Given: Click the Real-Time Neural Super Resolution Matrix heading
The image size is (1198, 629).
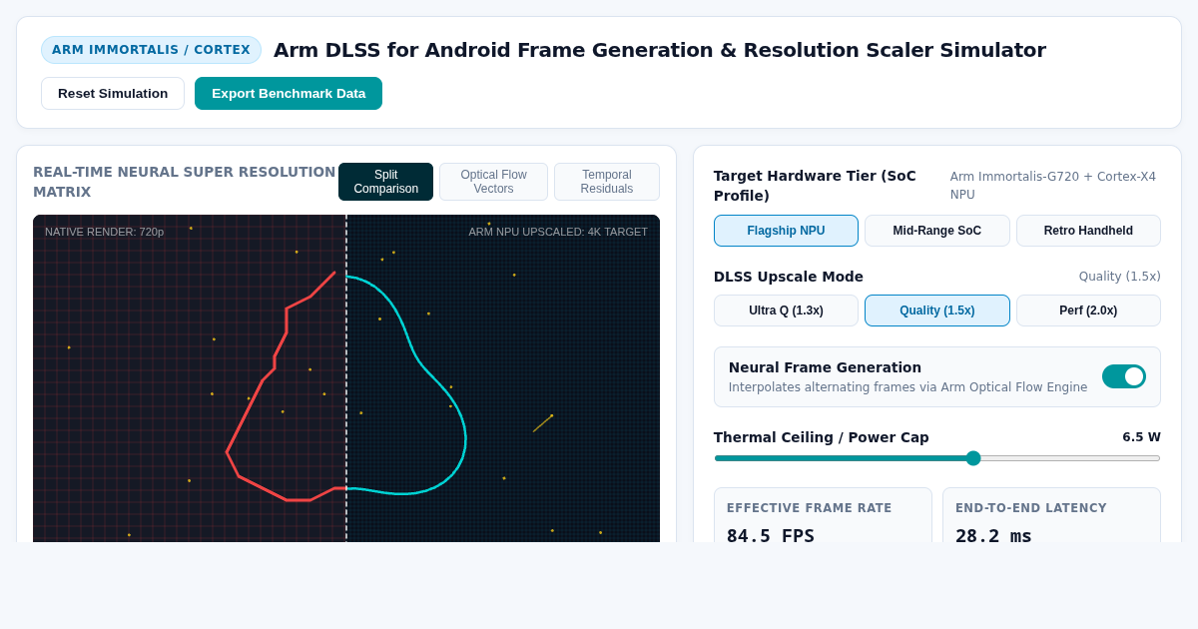Looking at the screenshot, I should (x=184, y=182).
